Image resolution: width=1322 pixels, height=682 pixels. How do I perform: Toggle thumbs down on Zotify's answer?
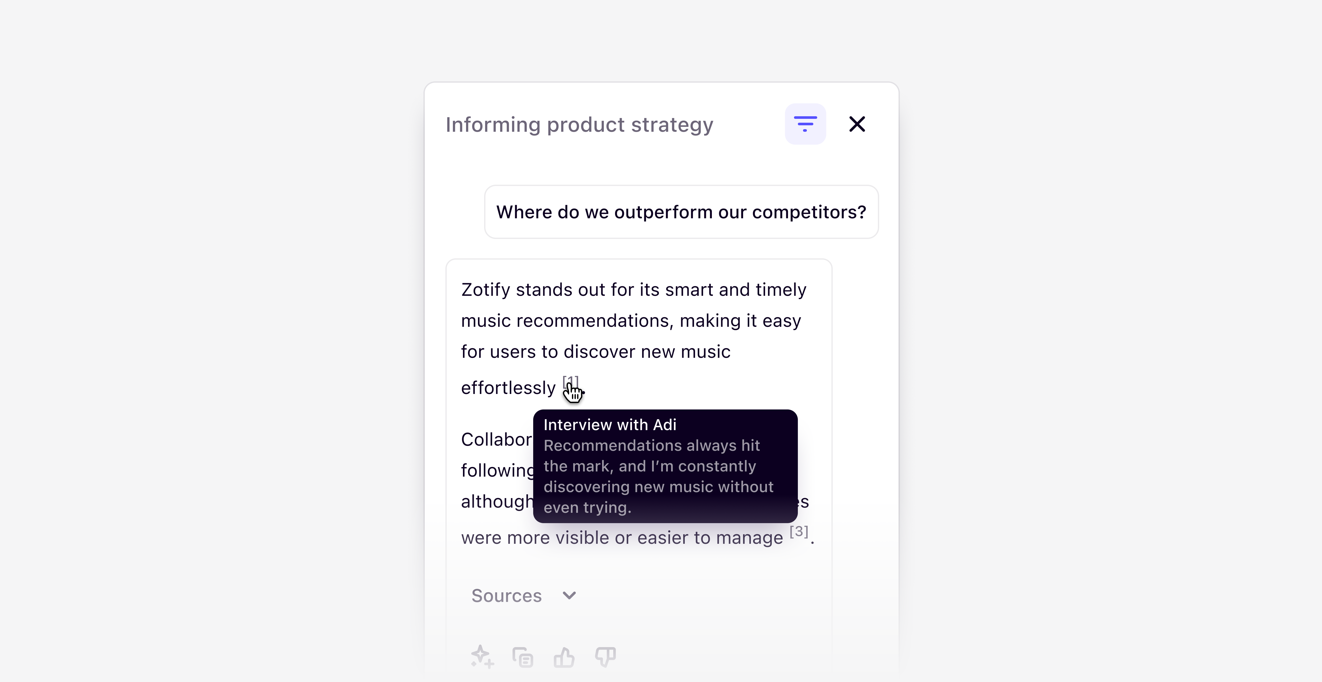pyautogui.click(x=605, y=657)
